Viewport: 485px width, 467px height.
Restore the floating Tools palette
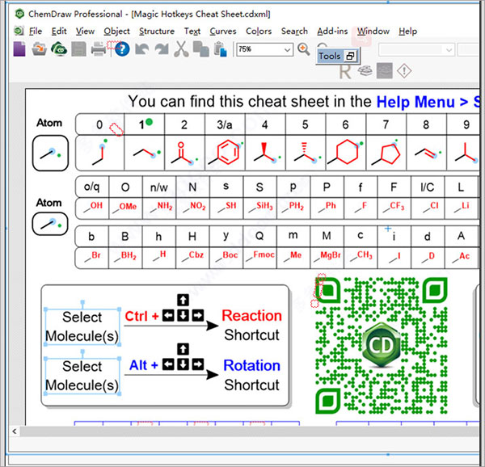pyautogui.click(x=351, y=56)
